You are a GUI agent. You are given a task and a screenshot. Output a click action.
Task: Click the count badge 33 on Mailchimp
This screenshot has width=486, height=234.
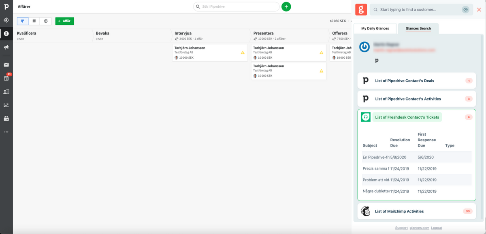(468, 211)
